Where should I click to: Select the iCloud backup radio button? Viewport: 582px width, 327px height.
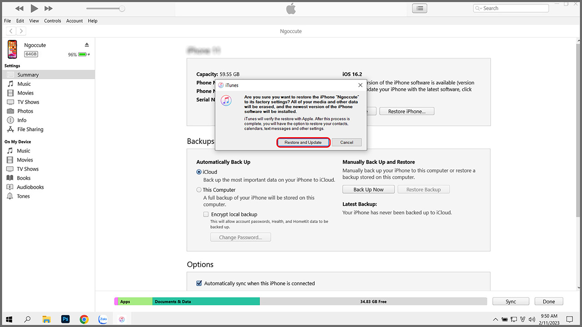(x=199, y=172)
